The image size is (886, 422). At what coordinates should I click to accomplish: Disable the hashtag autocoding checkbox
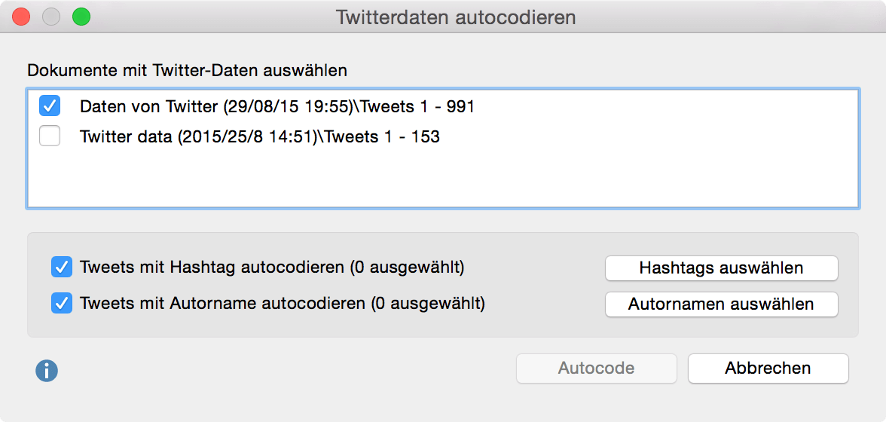coord(62,267)
